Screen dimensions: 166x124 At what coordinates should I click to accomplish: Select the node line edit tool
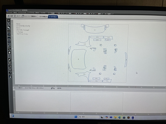click(x=9, y=35)
